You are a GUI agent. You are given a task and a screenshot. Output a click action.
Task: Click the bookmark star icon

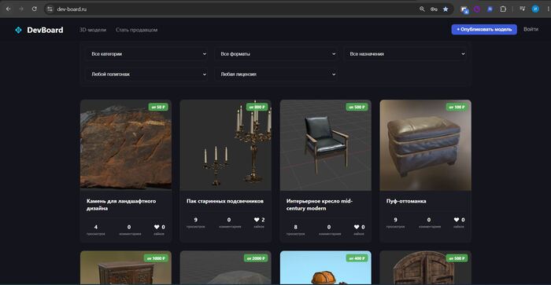click(x=446, y=9)
